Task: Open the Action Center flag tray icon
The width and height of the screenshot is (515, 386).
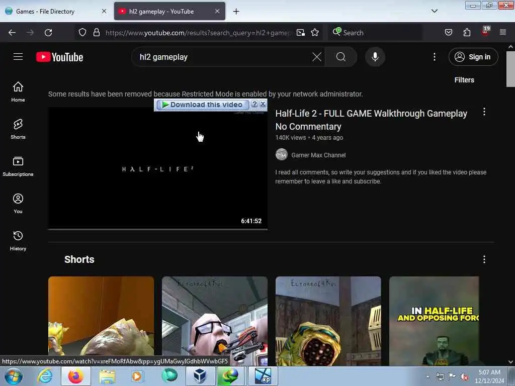Action: [x=452, y=376]
